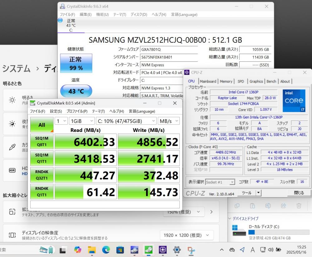Run the RND4K Q1T1 test
Viewport: 312px width, 257px height.
pos(42,192)
